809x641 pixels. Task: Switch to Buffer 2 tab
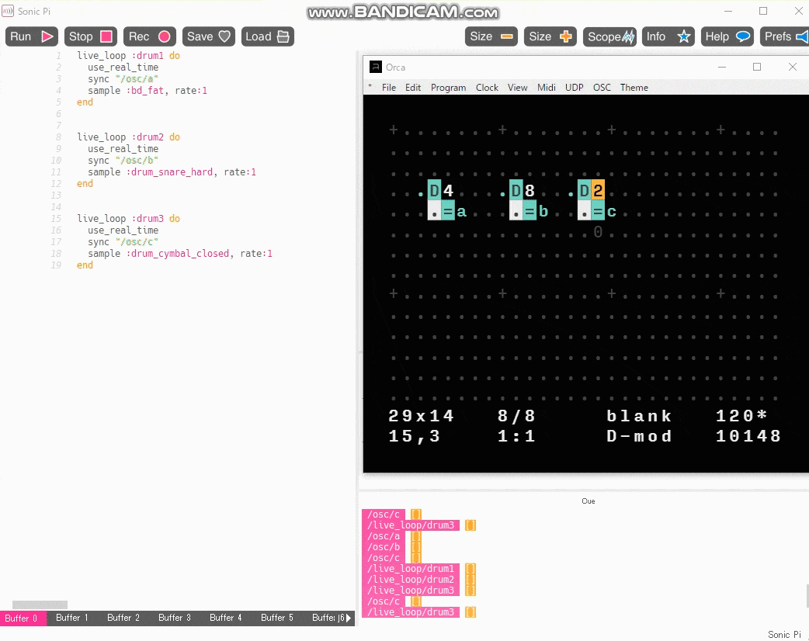coord(123,618)
